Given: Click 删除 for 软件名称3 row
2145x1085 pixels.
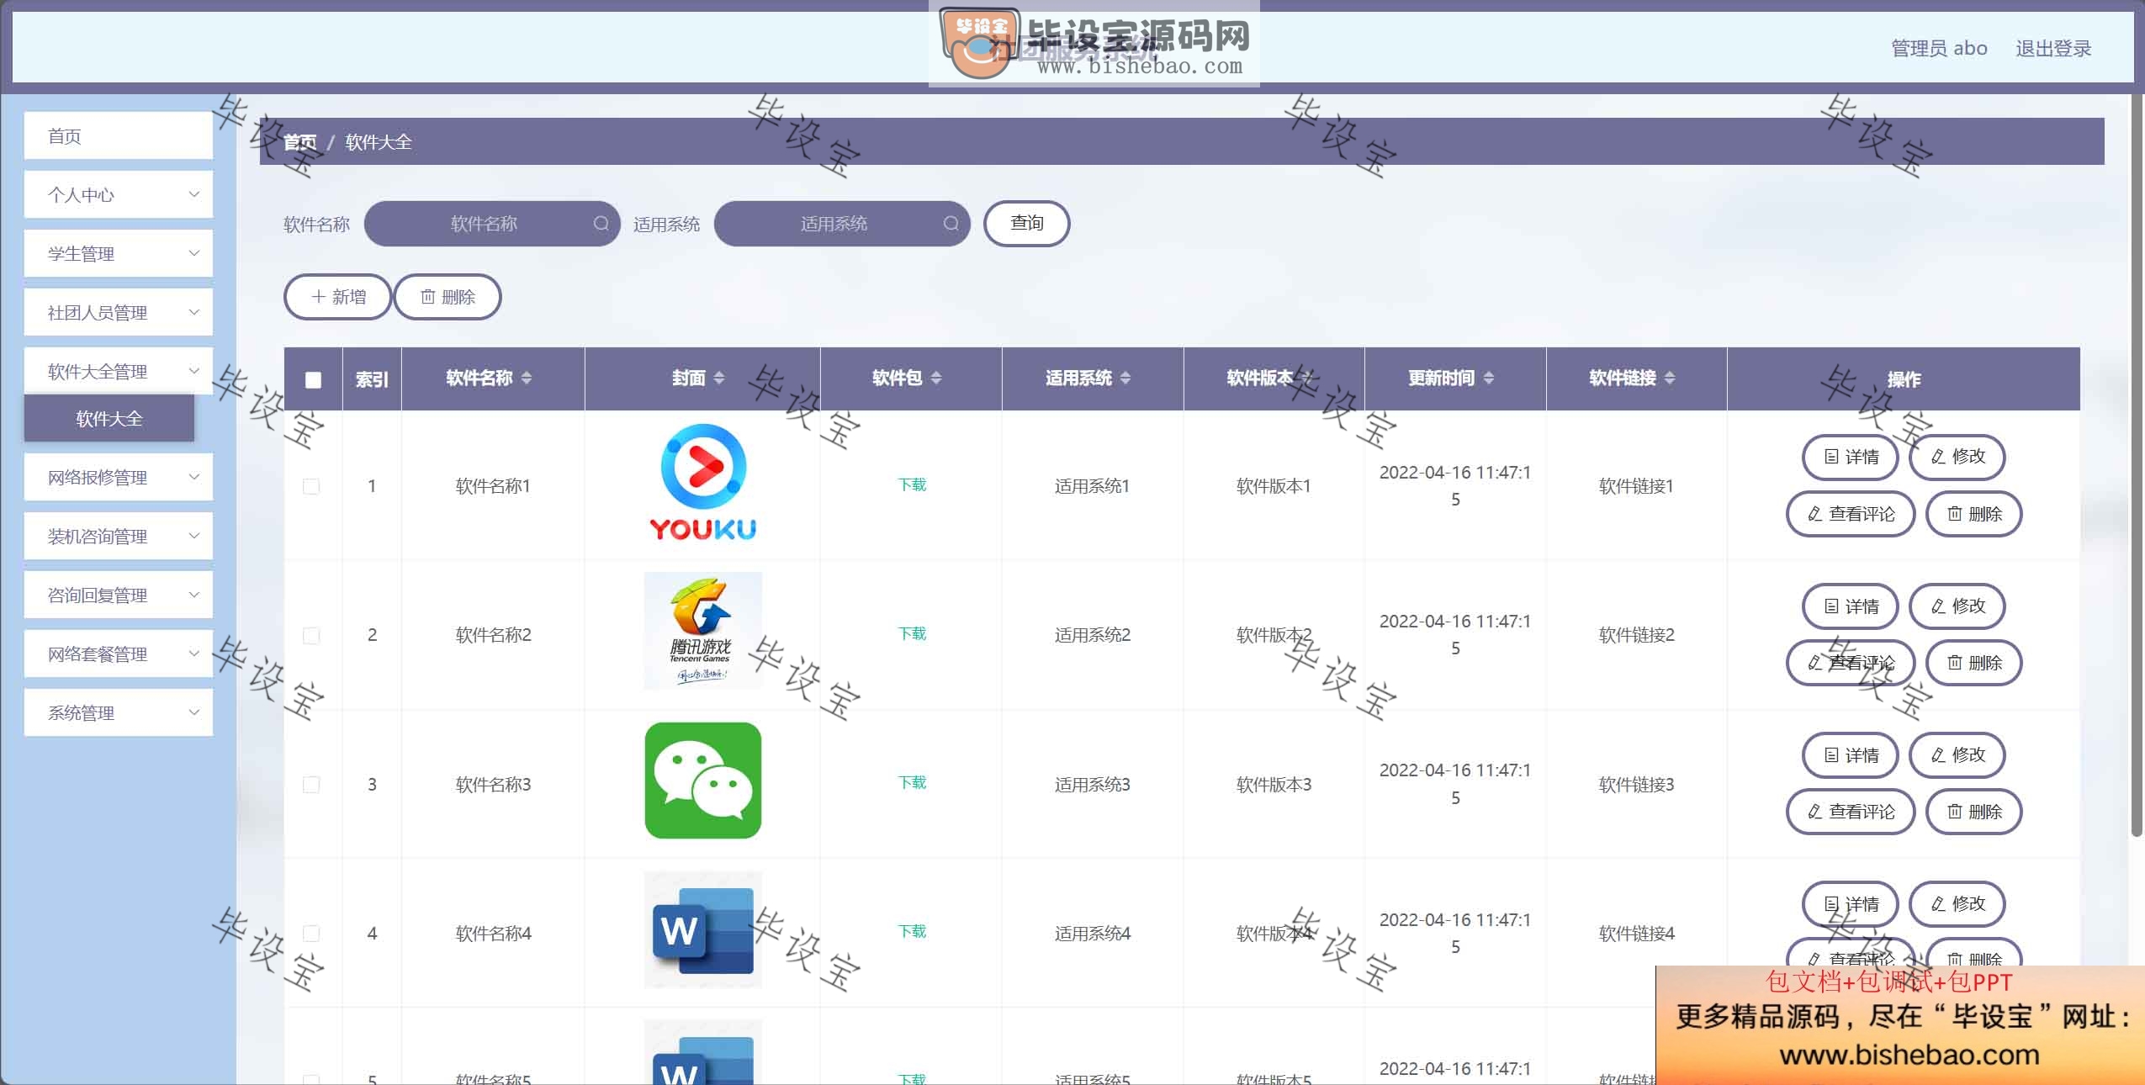Looking at the screenshot, I should 1974,812.
